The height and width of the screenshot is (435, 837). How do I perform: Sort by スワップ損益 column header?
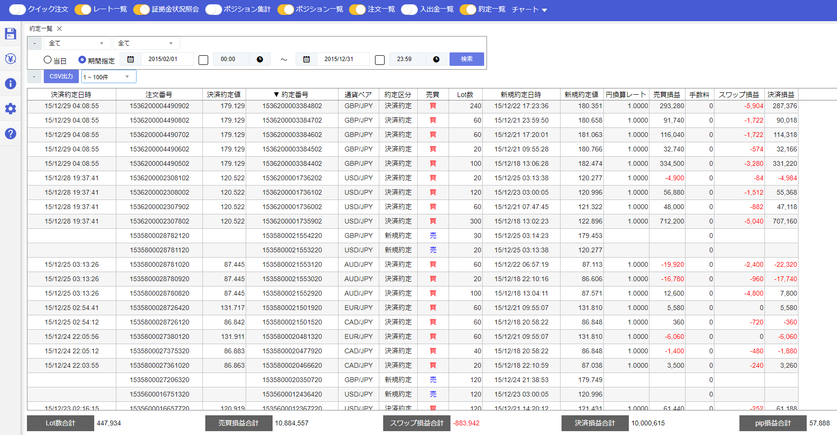(739, 95)
